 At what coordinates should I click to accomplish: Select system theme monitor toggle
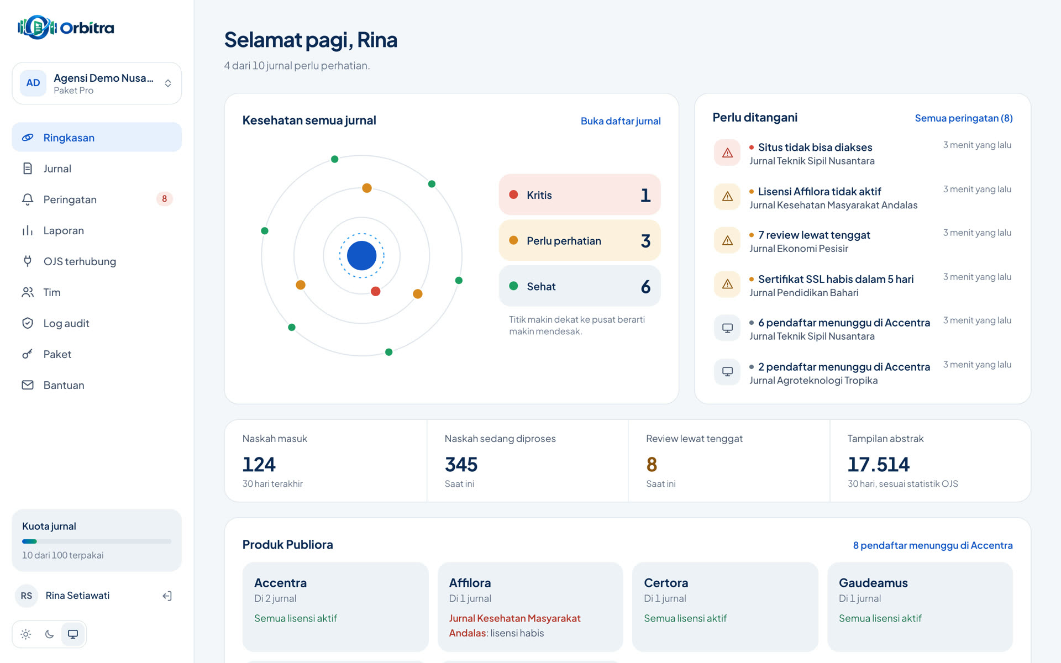point(73,634)
